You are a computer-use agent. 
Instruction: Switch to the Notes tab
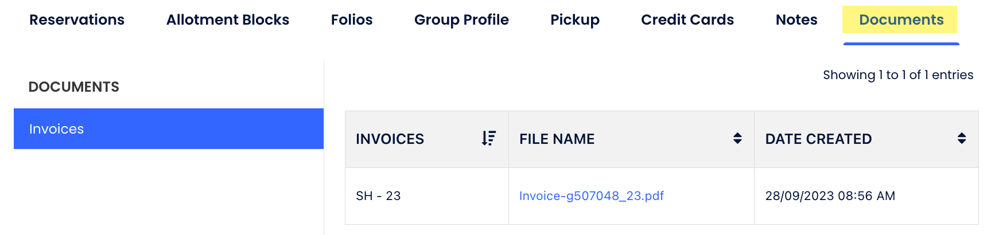pos(796,20)
